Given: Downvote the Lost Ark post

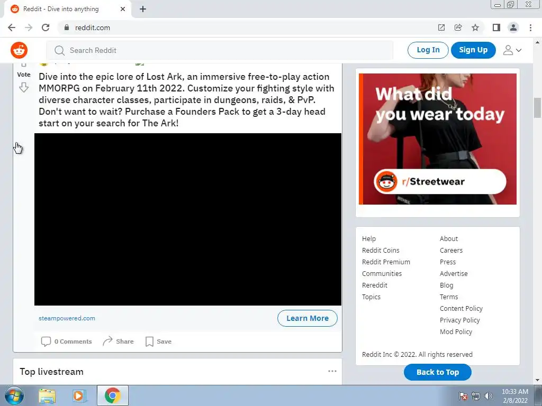Looking at the screenshot, I should tap(23, 87).
